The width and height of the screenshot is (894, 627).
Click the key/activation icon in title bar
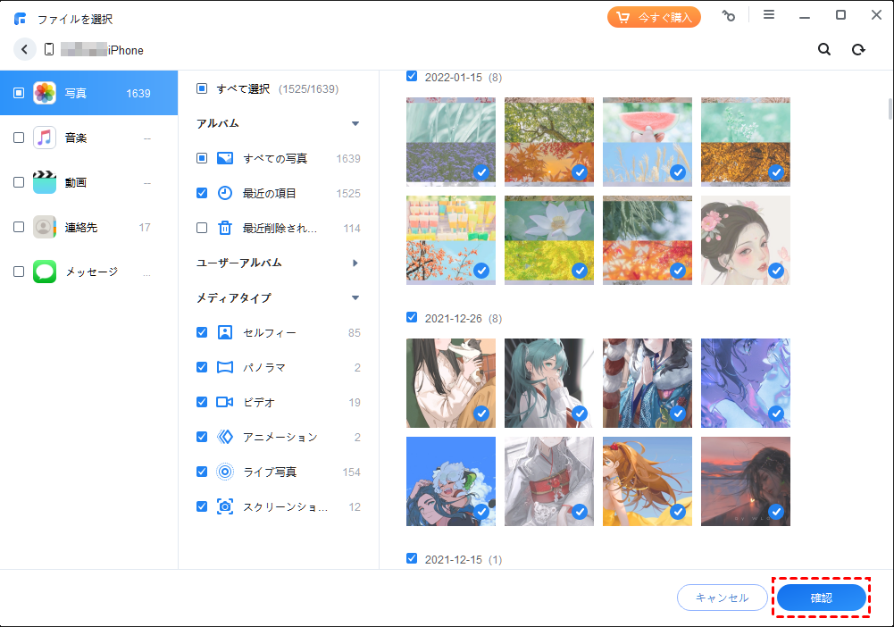pos(729,16)
